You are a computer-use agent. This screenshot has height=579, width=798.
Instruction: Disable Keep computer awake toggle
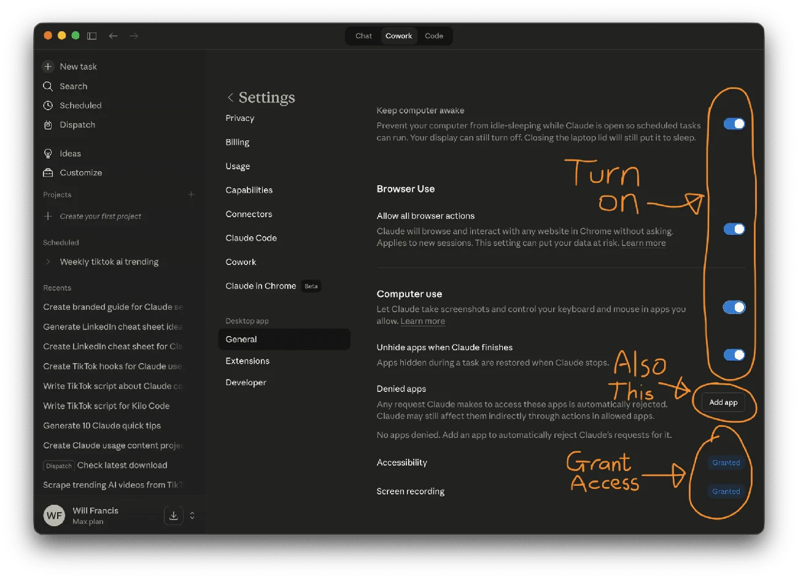734,124
